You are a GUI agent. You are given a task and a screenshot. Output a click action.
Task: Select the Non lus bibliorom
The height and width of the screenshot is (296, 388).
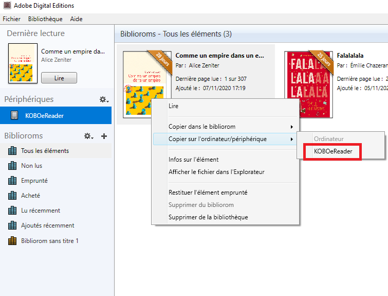tap(56, 166)
